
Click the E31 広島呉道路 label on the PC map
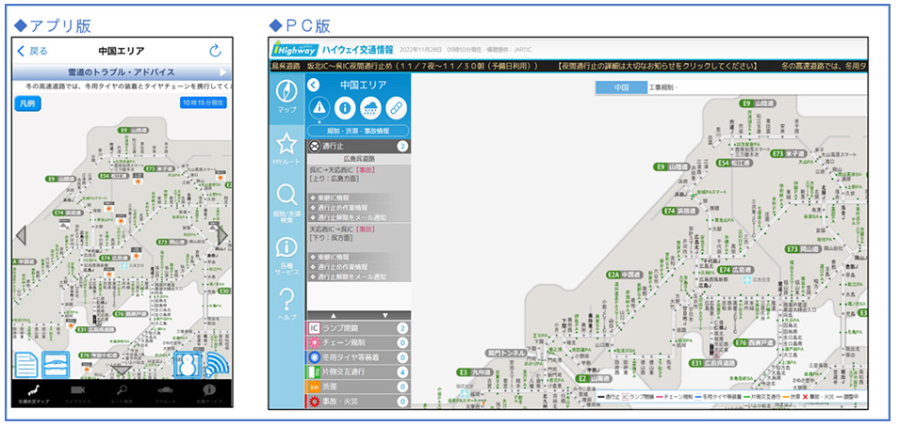713,363
